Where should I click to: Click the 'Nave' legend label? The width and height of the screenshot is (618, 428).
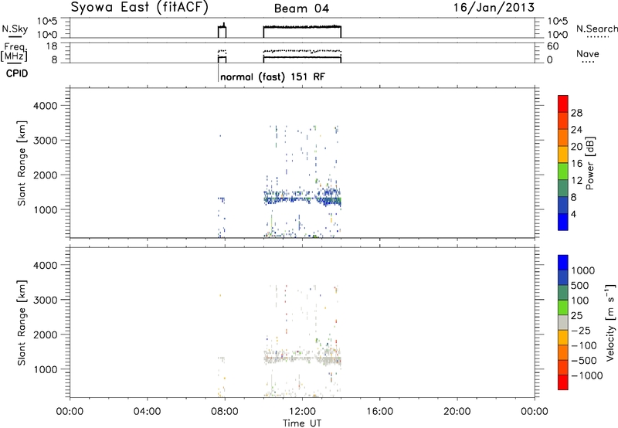(x=588, y=53)
